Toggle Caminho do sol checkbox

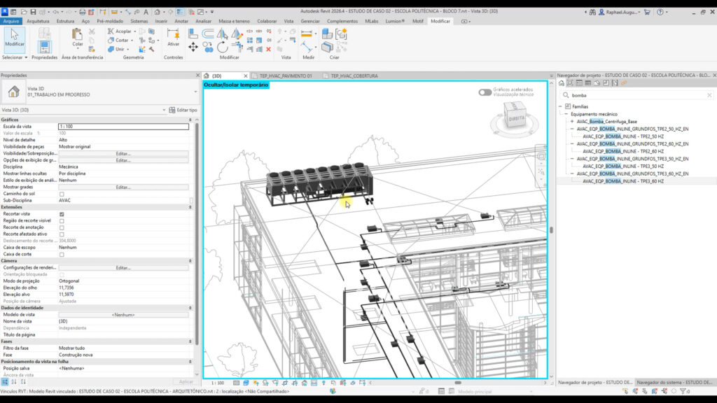[62, 195]
